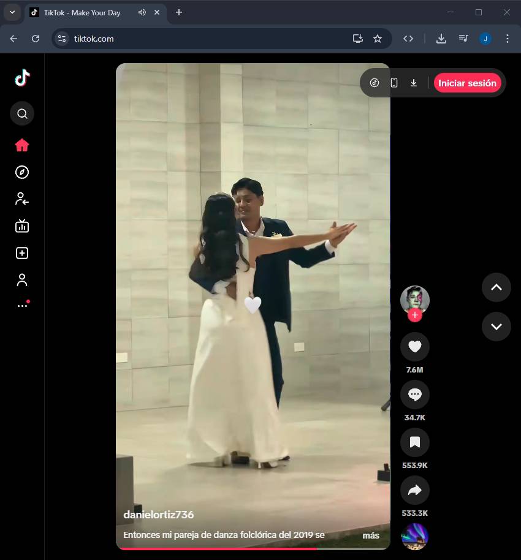The image size is (521, 560).
Task: Like the video with heart button
Action: (x=414, y=347)
